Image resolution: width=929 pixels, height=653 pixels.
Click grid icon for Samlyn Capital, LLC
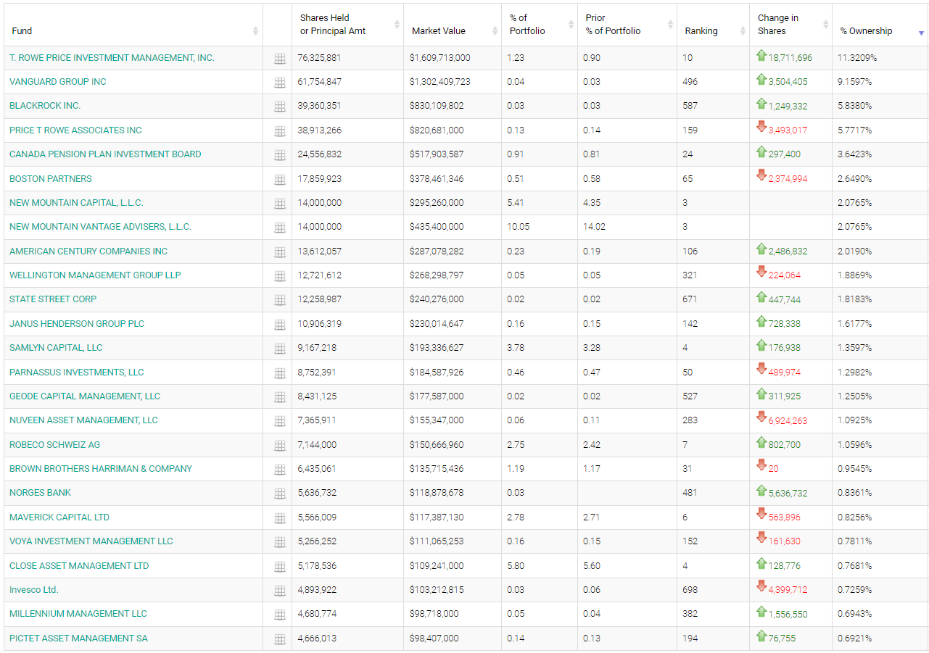[x=279, y=349]
